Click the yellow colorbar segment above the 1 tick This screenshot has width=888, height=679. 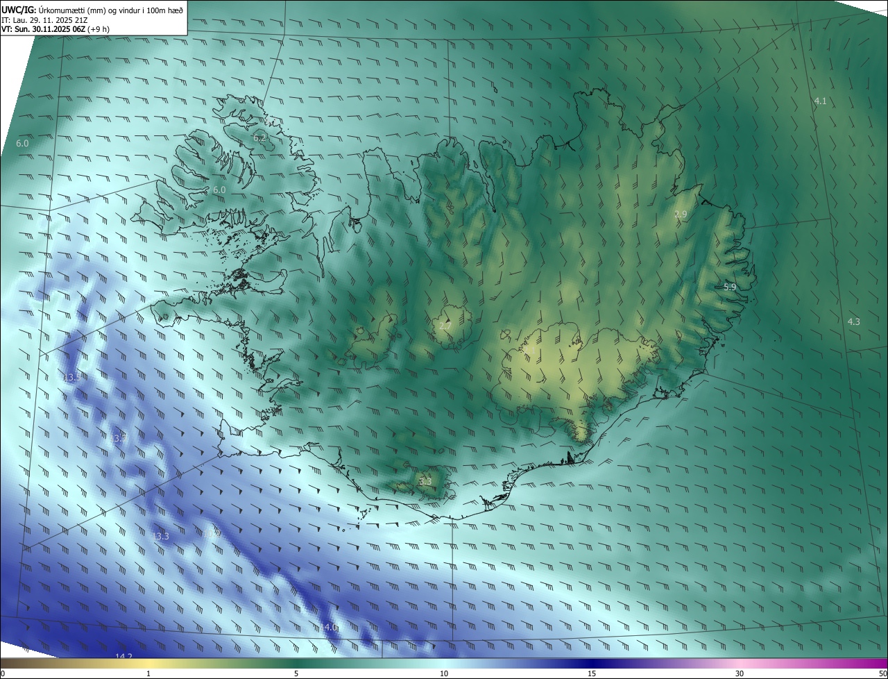point(148,663)
